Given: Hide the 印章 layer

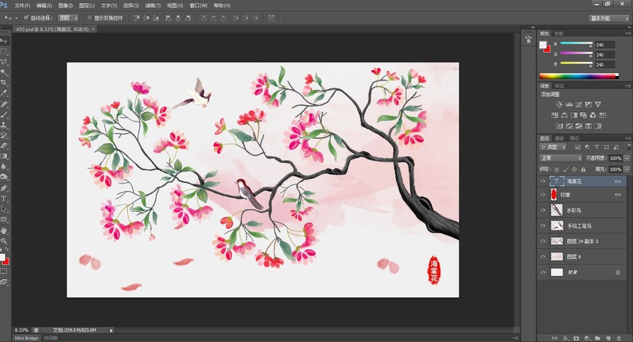Looking at the screenshot, I should [x=543, y=195].
